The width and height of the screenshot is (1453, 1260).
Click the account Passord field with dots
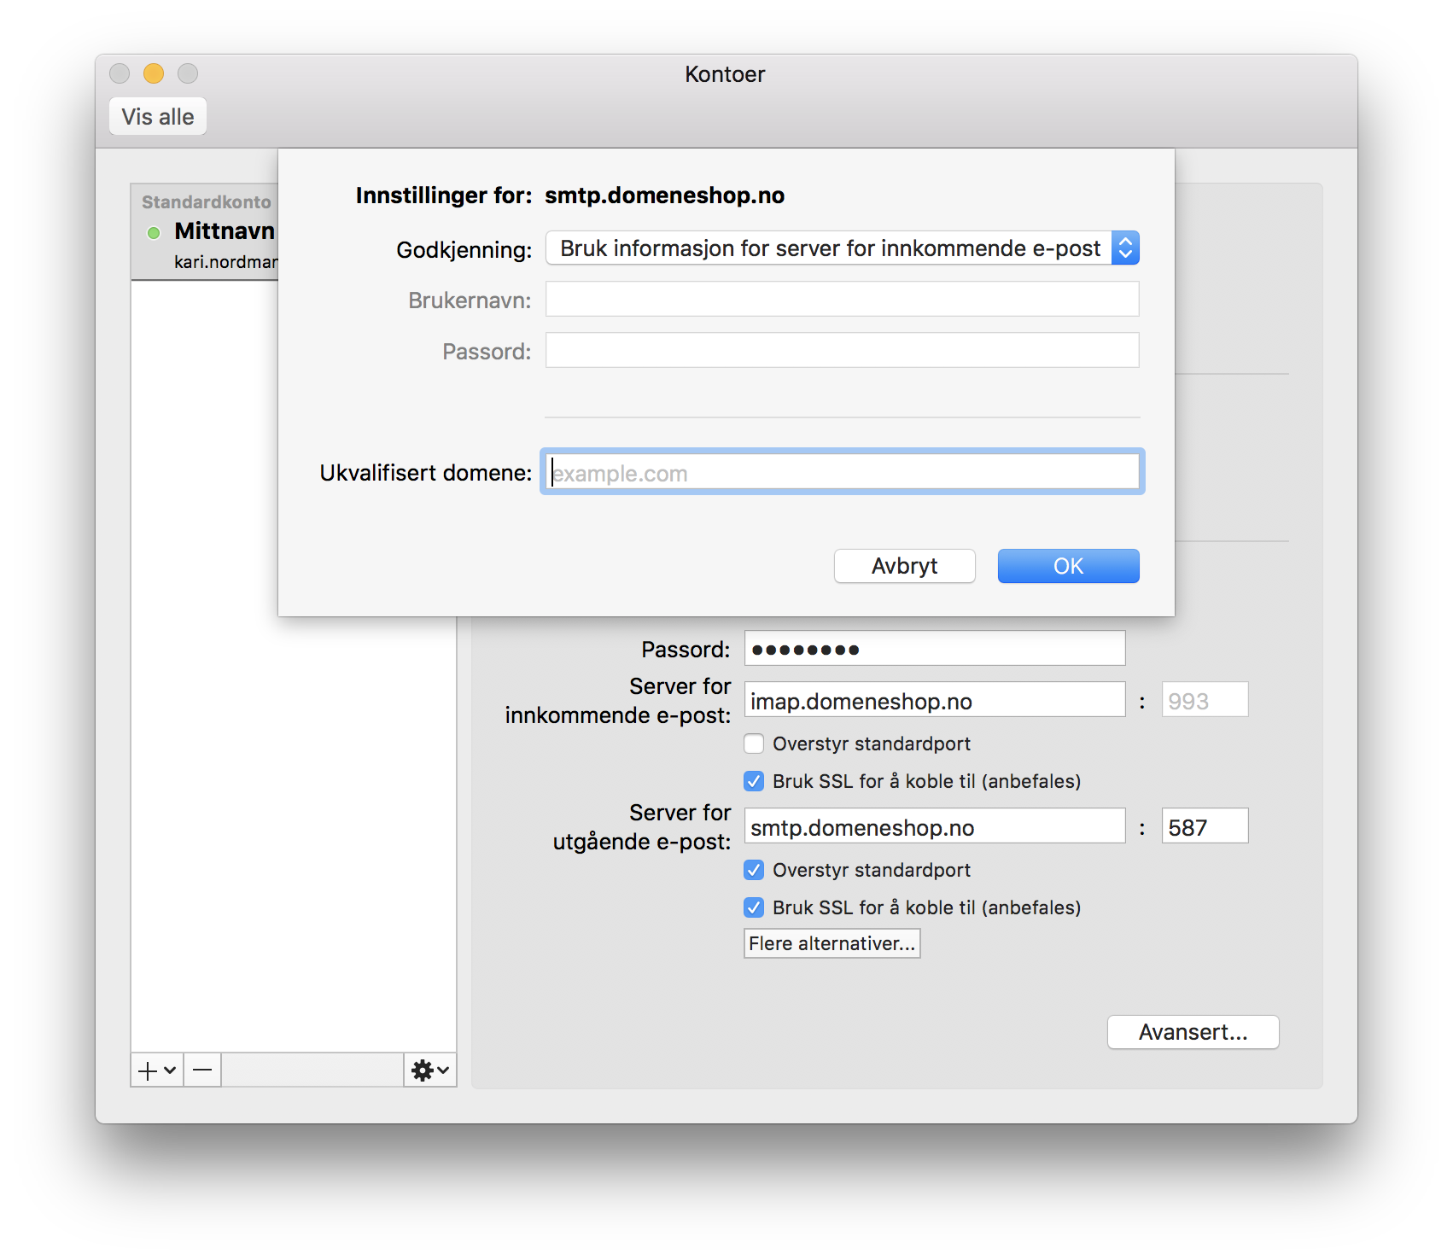click(x=934, y=649)
